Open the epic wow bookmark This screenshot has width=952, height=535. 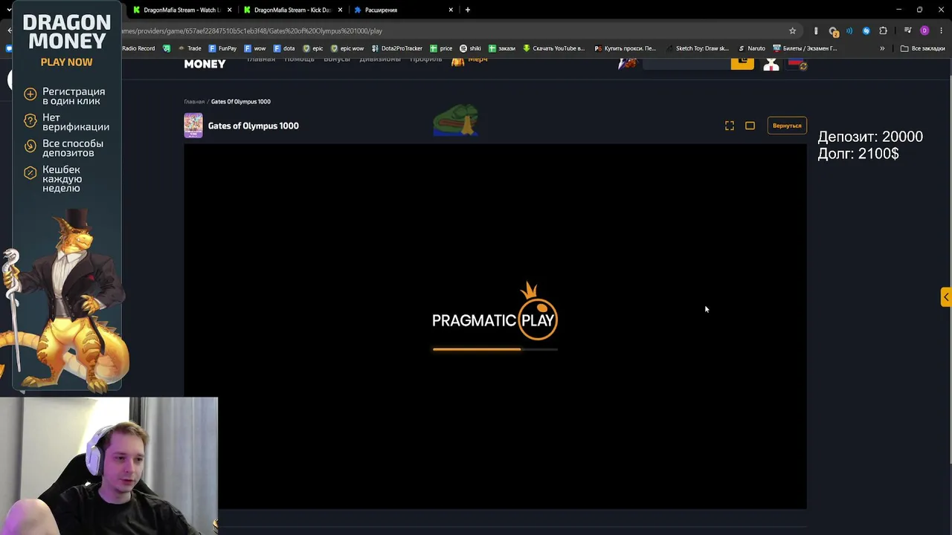click(347, 48)
